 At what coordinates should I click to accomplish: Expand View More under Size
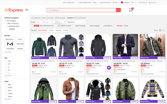tap(8, 76)
